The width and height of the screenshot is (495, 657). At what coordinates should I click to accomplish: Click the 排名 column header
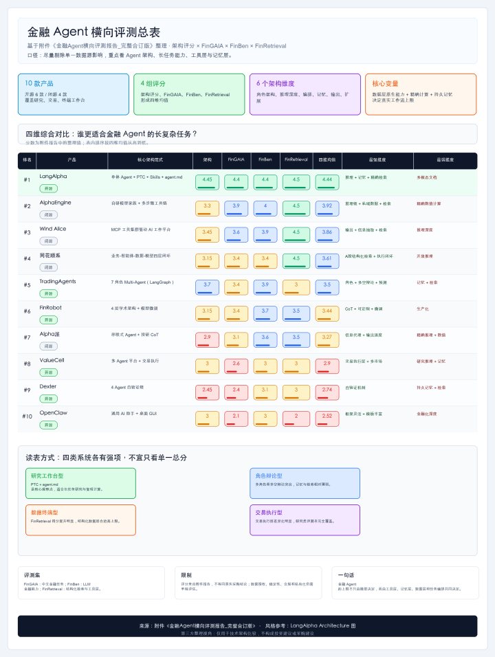coord(27,159)
